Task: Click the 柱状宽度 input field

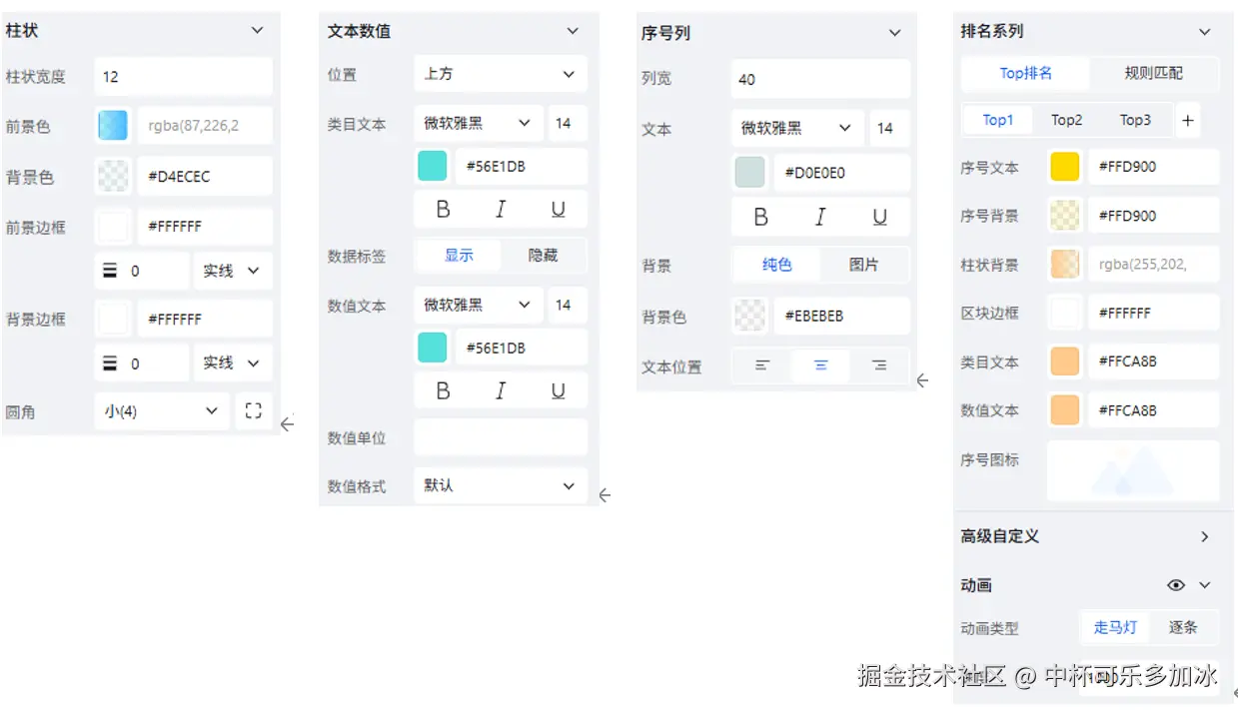Action: point(184,76)
